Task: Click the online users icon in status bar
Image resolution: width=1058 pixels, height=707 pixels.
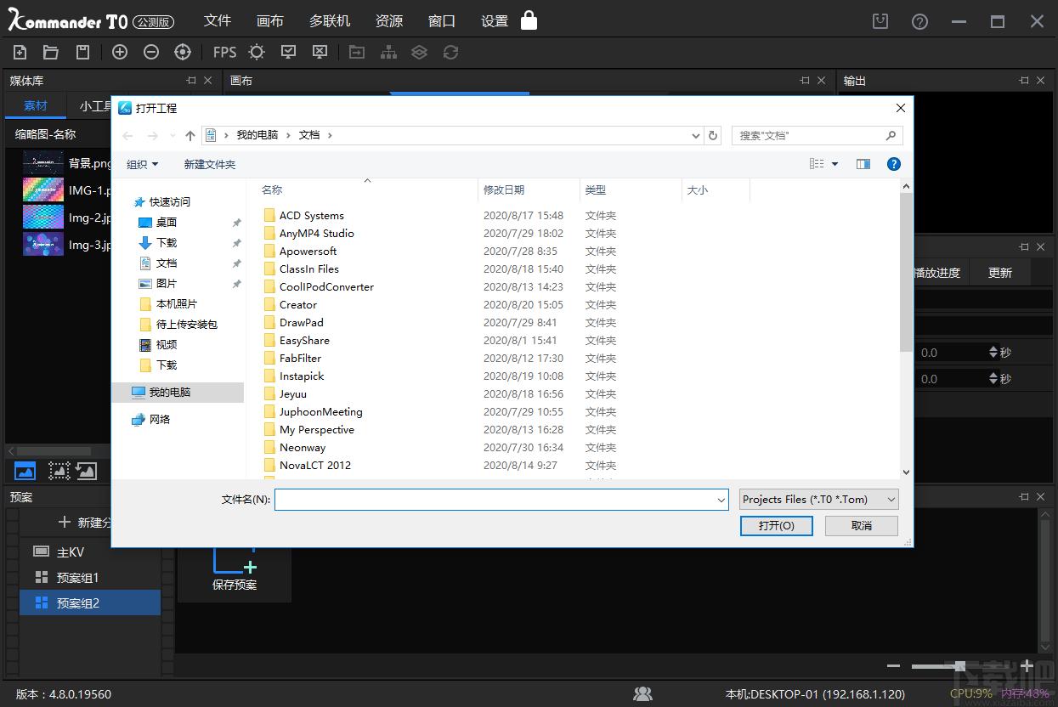Action: [x=642, y=694]
